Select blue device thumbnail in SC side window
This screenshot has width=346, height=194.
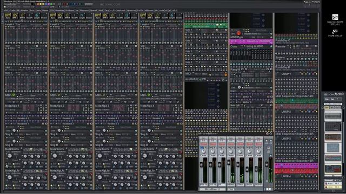[333, 148]
